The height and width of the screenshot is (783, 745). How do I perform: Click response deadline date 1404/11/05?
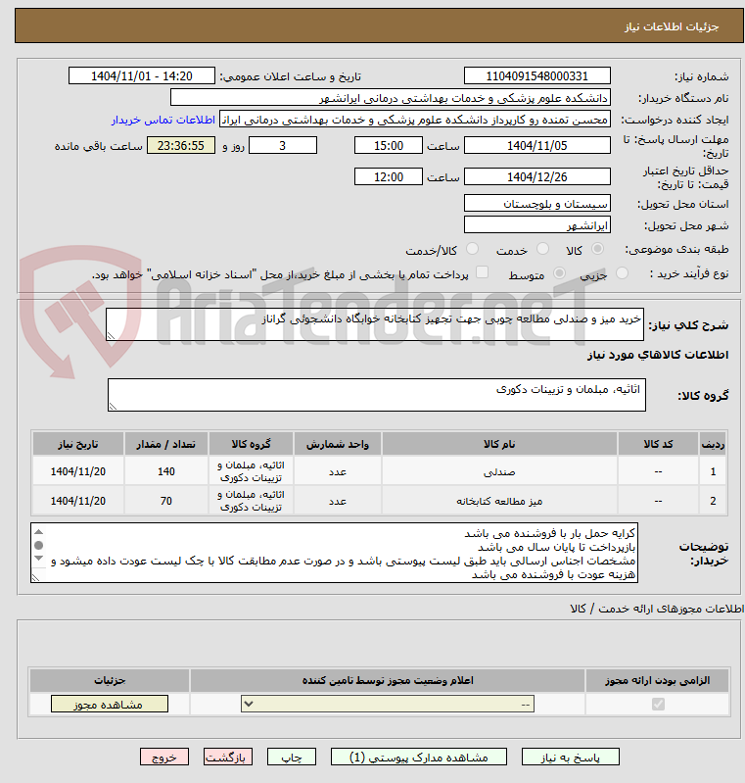pyautogui.click(x=536, y=145)
